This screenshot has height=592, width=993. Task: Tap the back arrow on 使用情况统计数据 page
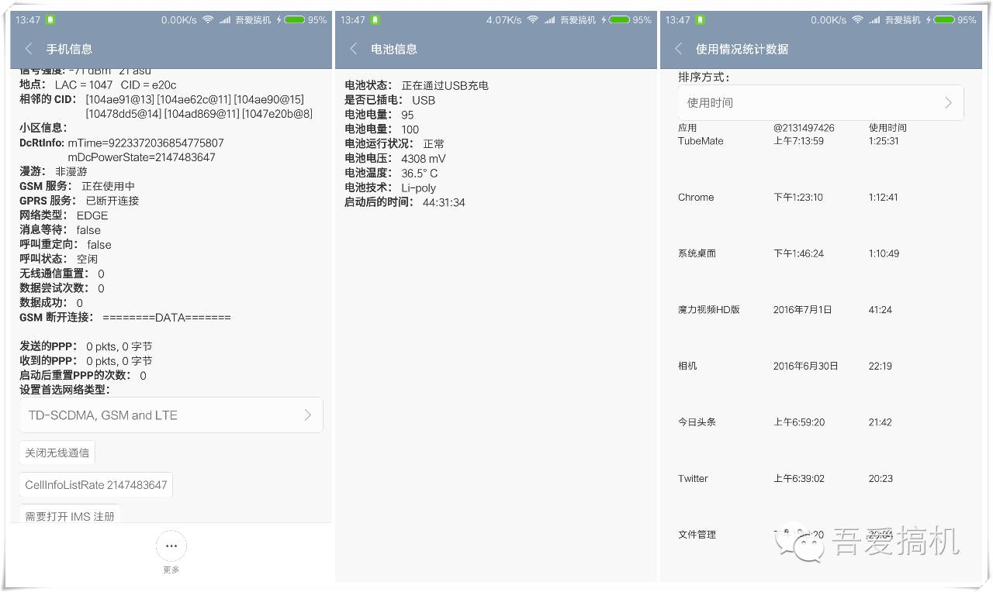[676, 48]
